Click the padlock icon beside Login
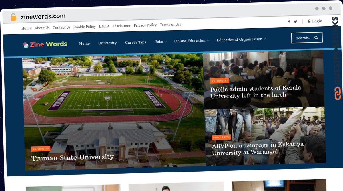 [x=309, y=21]
